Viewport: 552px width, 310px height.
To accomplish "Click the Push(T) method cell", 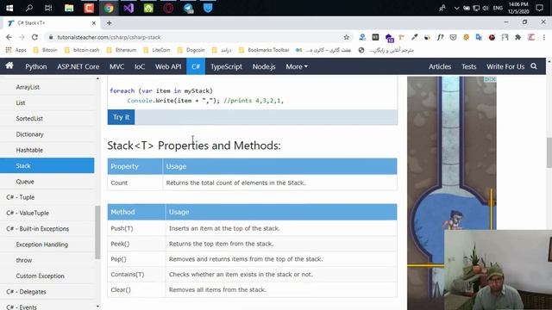I will click(136, 228).
